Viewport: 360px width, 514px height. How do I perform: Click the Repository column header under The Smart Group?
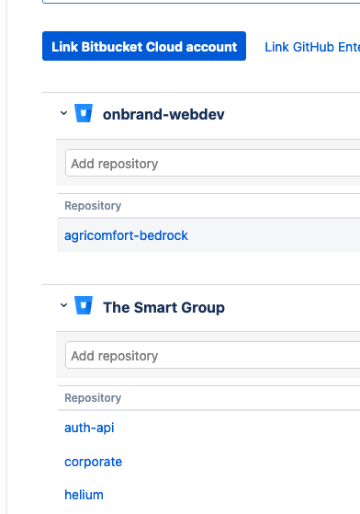(93, 397)
